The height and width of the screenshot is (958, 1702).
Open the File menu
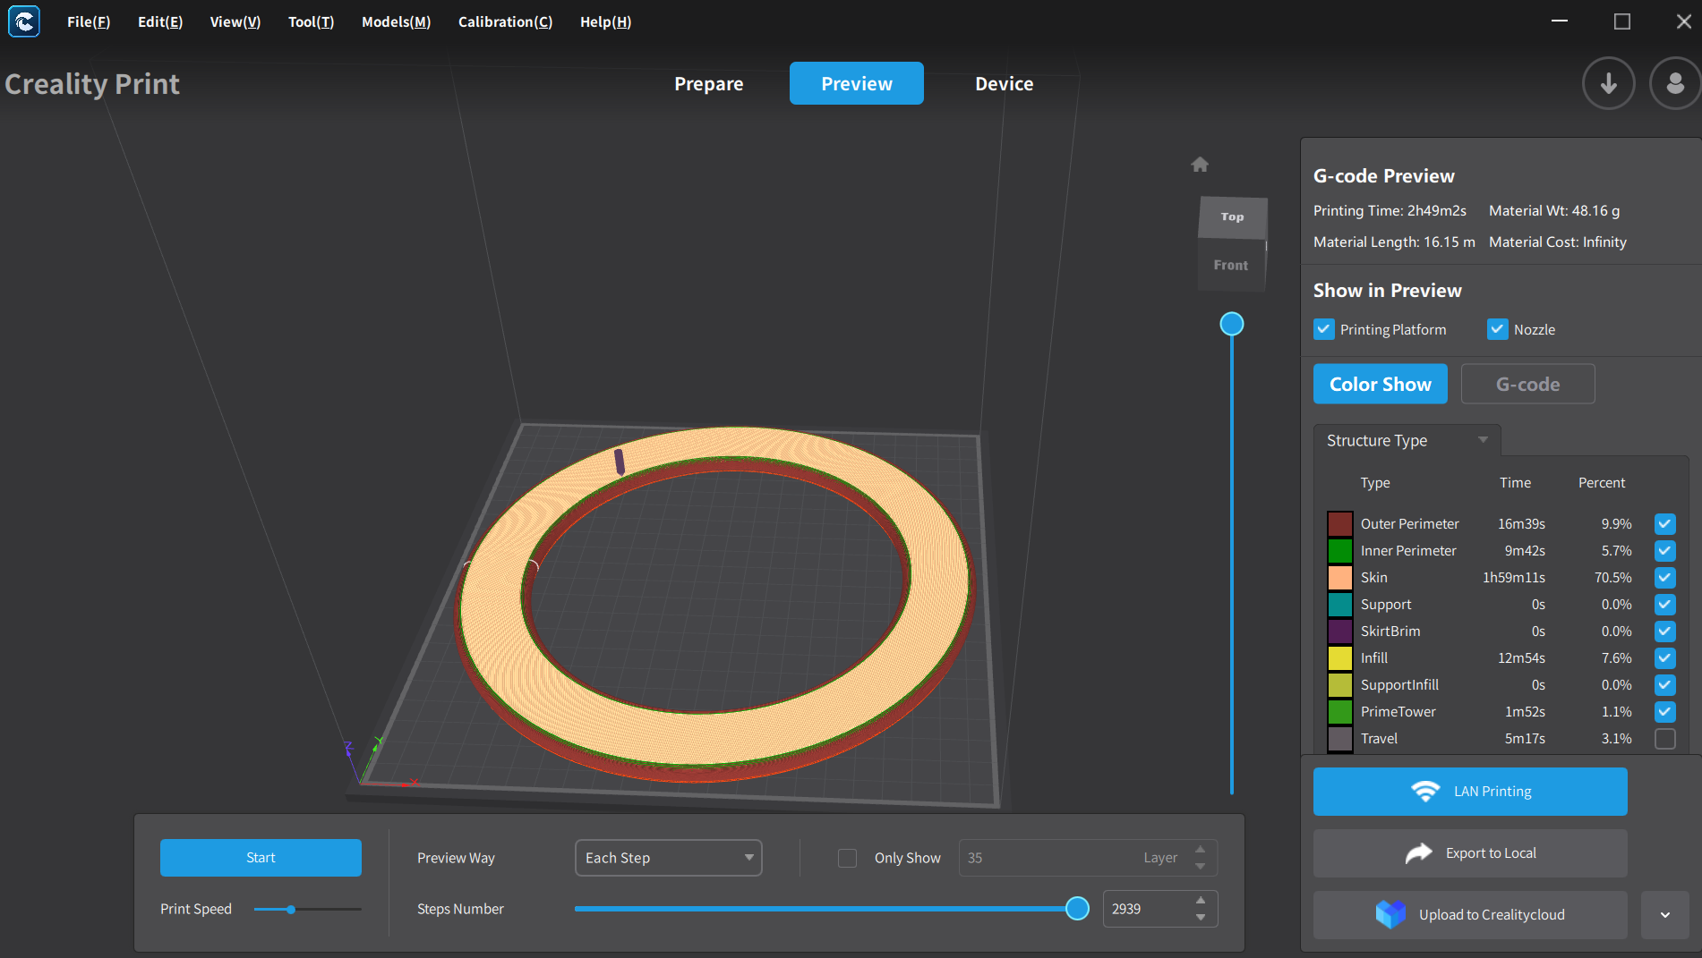click(x=89, y=21)
